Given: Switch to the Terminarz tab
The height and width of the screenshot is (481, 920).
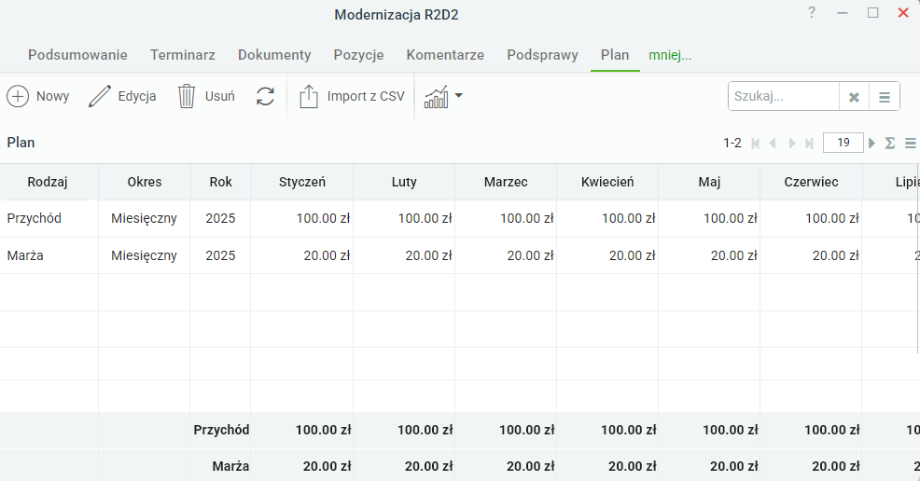Looking at the screenshot, I should pyautogui.click(x=183, y=55).
